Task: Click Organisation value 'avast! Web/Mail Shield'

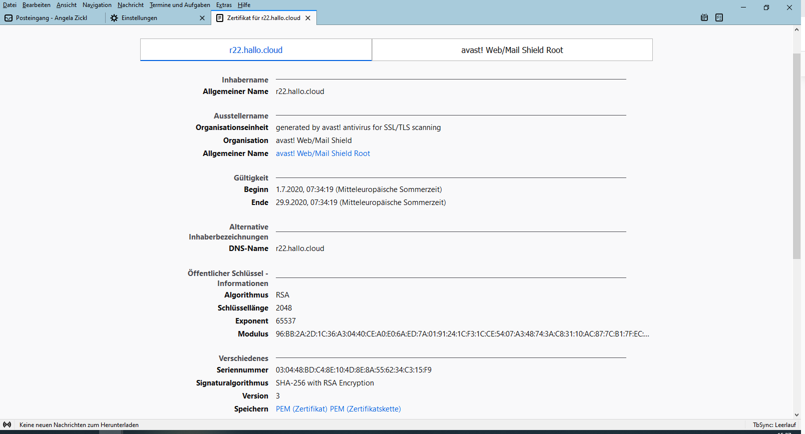Action: (314, 140)
